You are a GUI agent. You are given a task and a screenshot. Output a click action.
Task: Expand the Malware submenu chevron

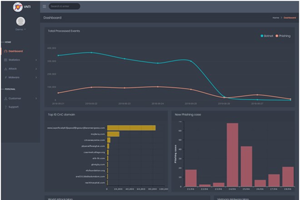click(x=36, y=77)
